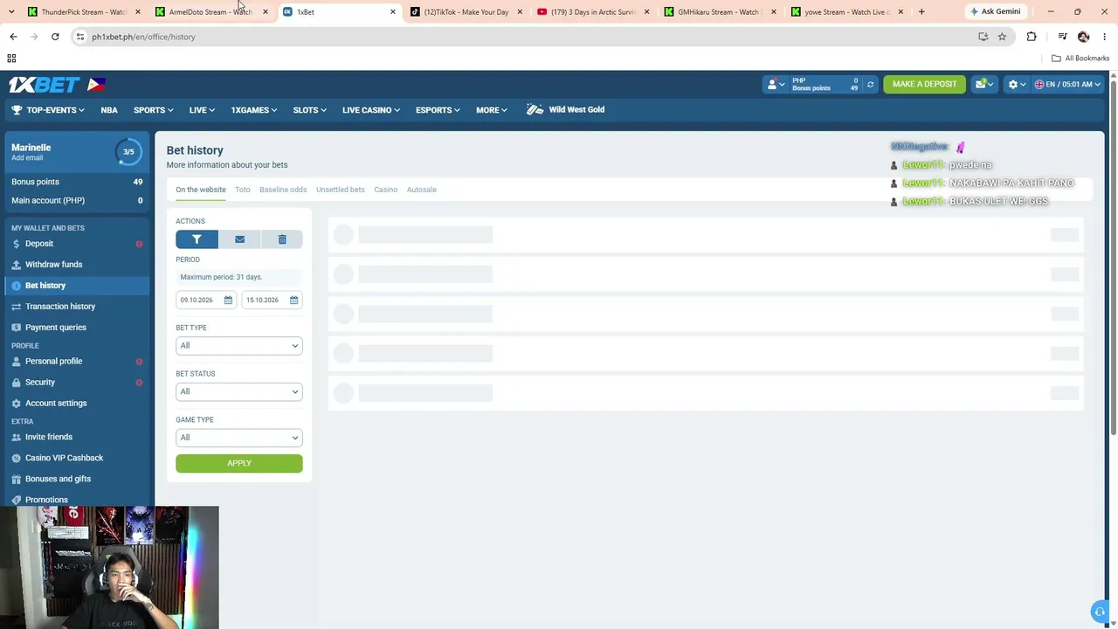Viewport: 1118px width, 629px height.
Task: Open browser extensions puzzle icon
Action: [1032, 37]
